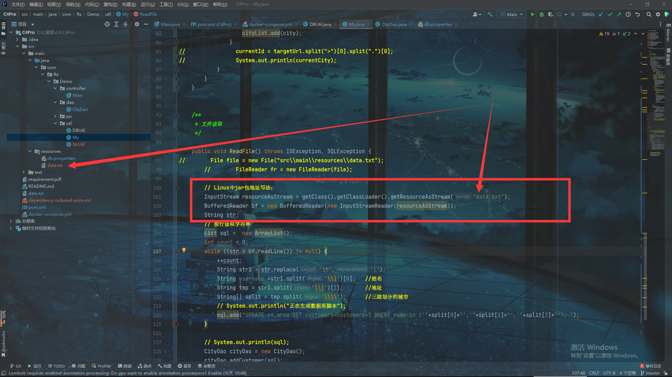Collapse the src folder

(x=18, y=46)
